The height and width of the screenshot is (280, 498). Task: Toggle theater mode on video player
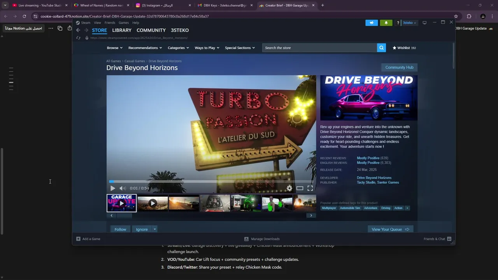click(x=300, y=188)
